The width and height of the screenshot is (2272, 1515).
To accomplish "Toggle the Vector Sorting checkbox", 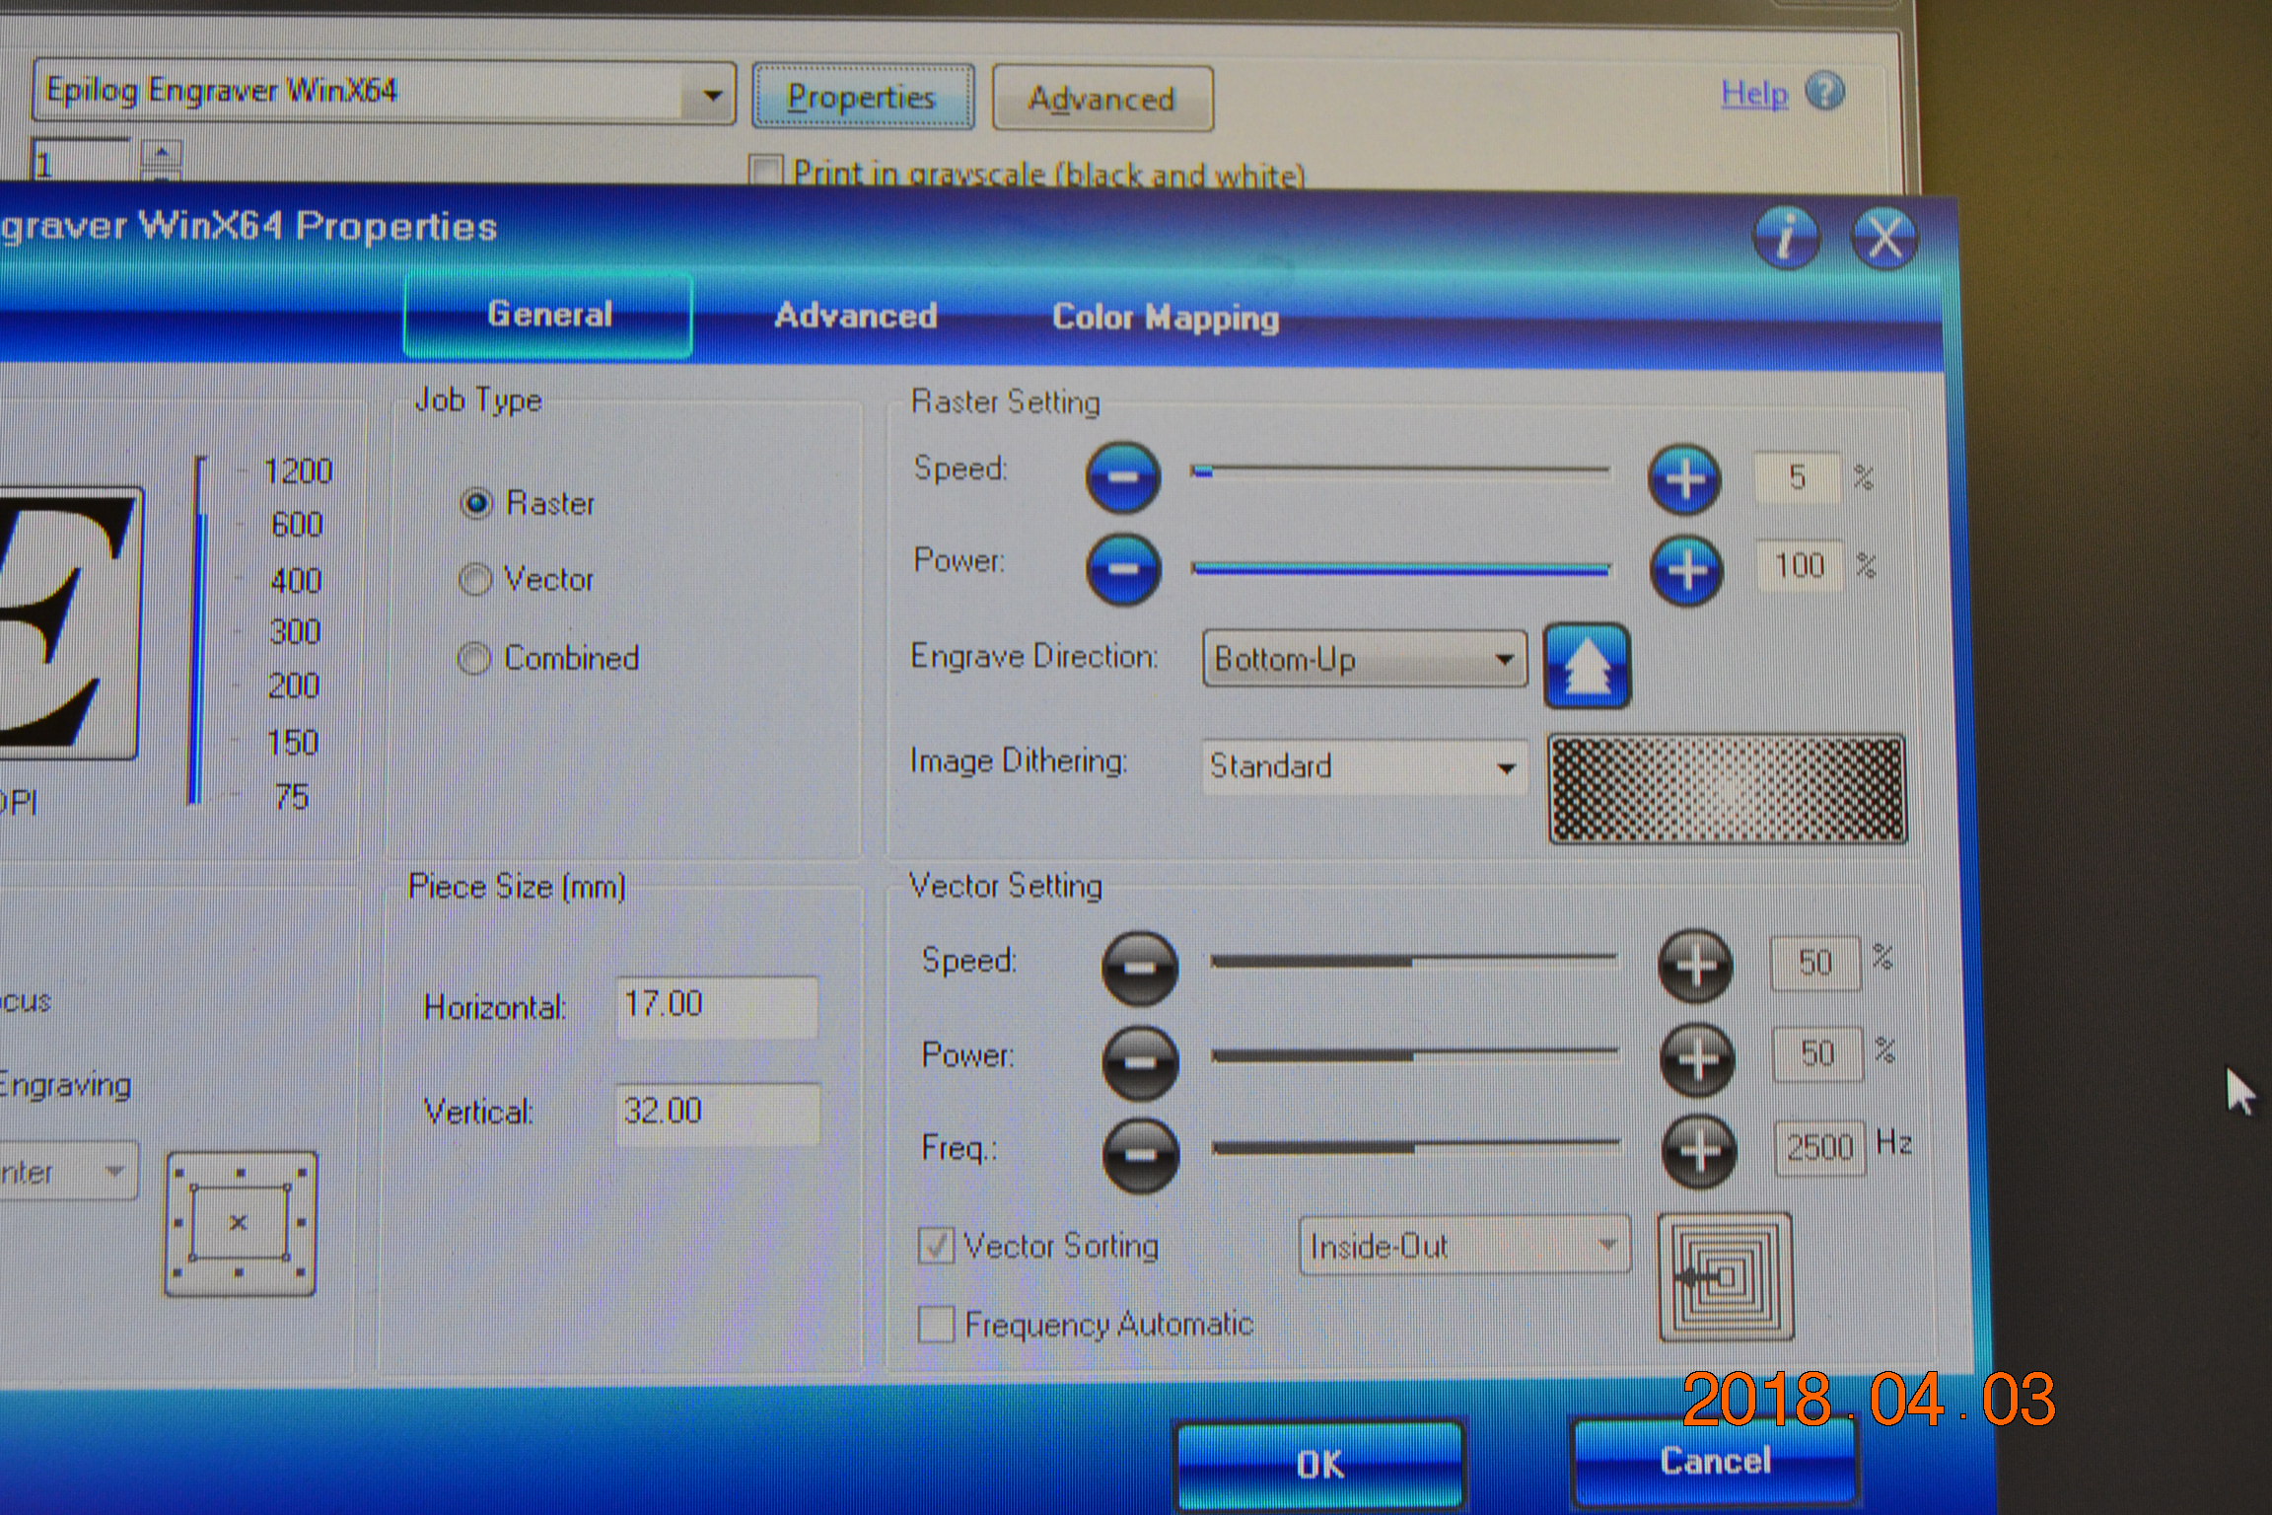I will 936,1246.
